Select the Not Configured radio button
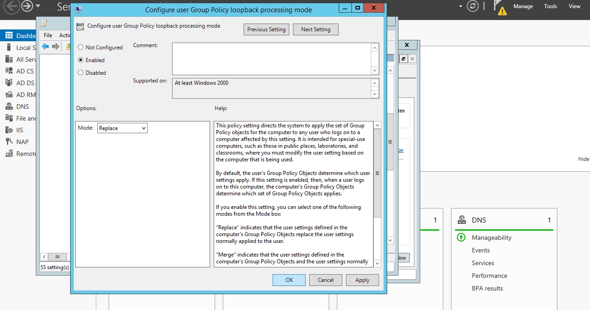This screenshot has height=310, width=590. click(81, 48)
